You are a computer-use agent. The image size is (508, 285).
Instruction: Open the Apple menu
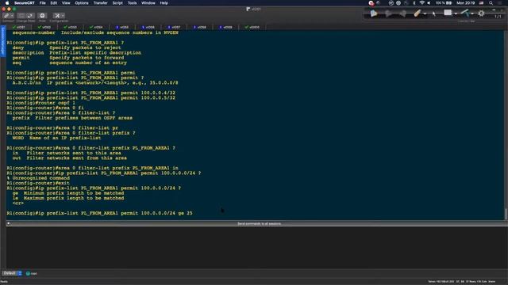point(7,3)
